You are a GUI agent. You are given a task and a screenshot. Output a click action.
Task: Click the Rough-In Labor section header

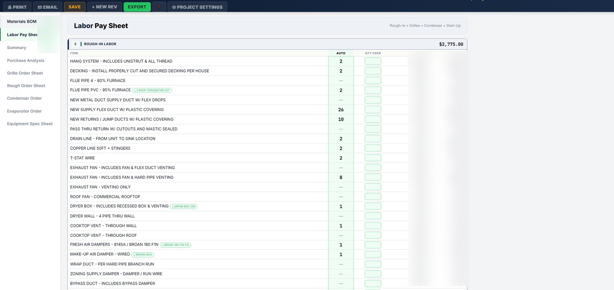267,44
